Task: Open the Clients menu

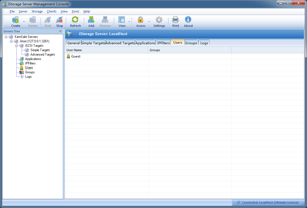Action: [x=52, y=12]
